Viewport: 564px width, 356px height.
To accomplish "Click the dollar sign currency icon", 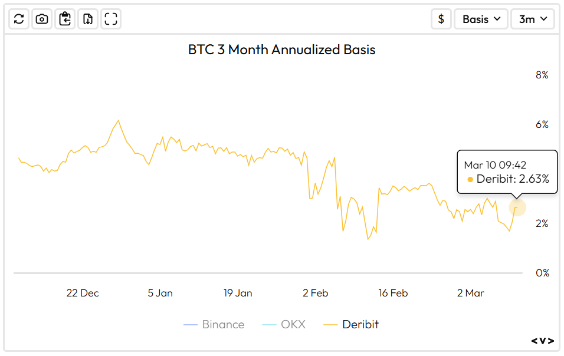I will click(441, 19).
